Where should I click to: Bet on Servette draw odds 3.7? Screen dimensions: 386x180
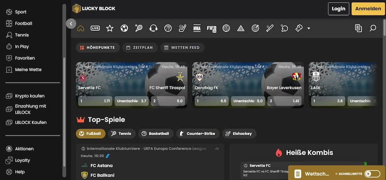click(132, 101)
